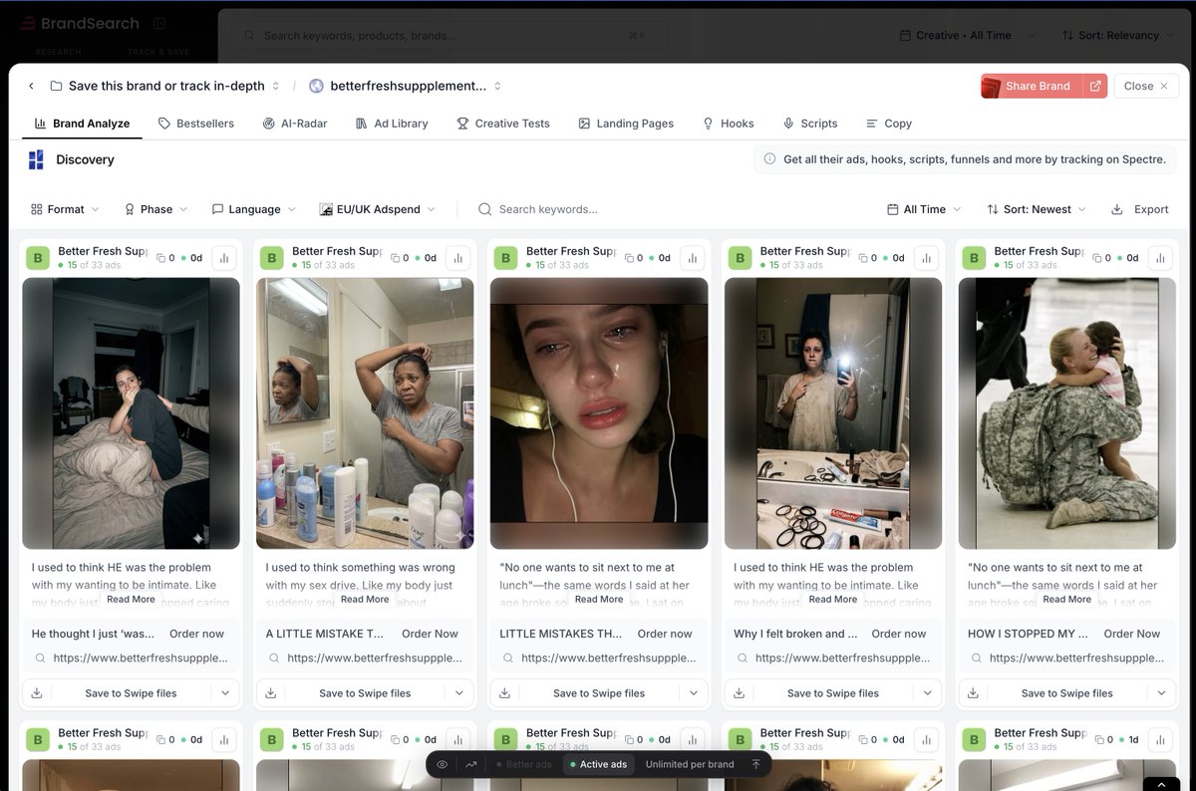Save third ad to Swipe files
This screenshot has height=791, width=1196.
[x=599, y=693]
